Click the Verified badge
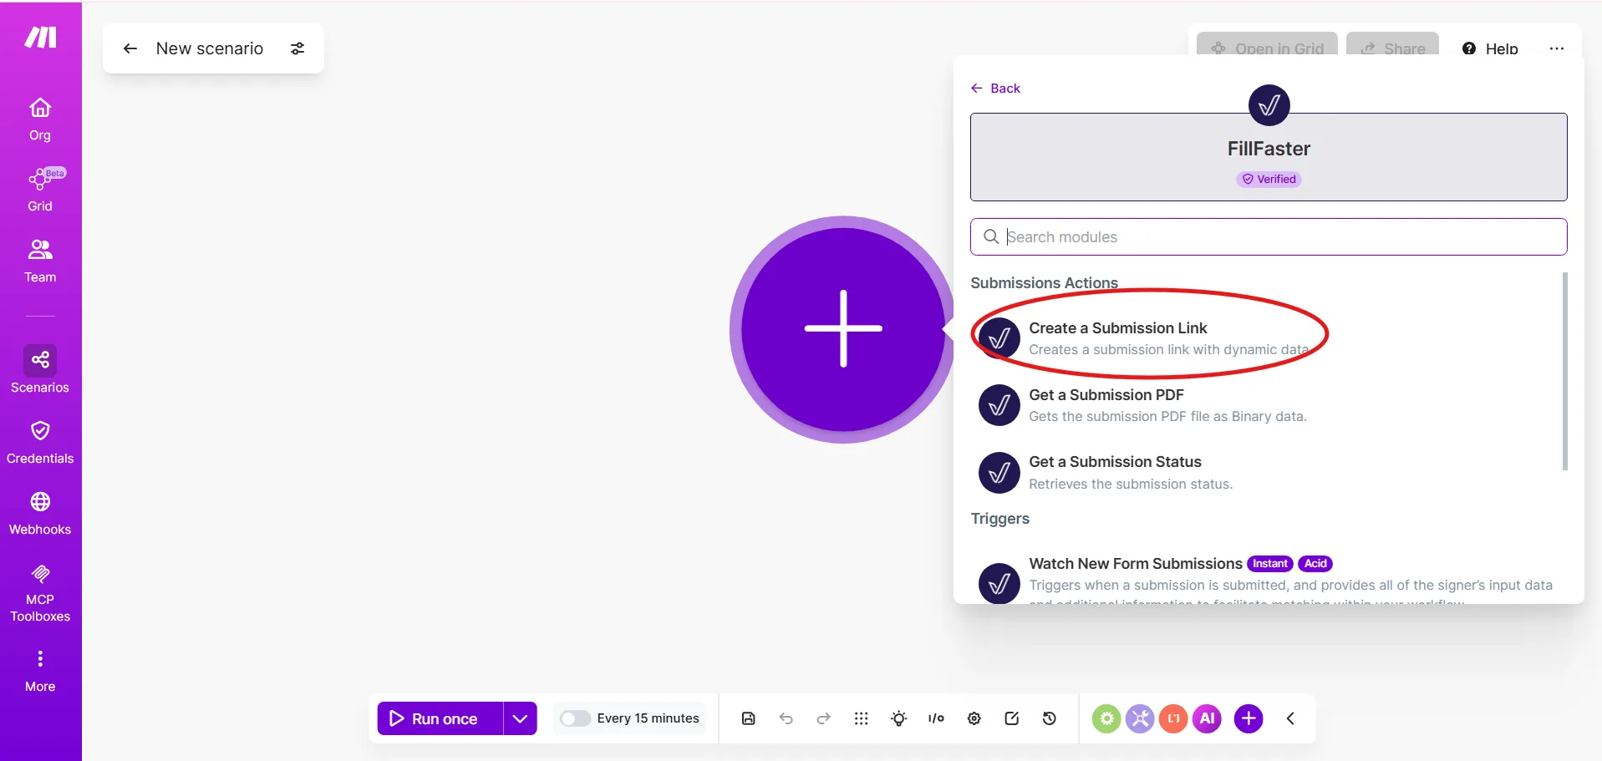This screenshot has height=761, width=1602. pyautogui.click(x=1269, y=179)
